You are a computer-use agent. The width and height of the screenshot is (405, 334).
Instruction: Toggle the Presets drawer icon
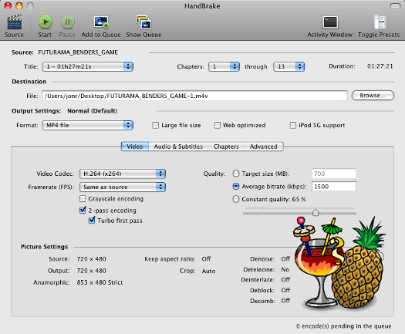(380, 22)
